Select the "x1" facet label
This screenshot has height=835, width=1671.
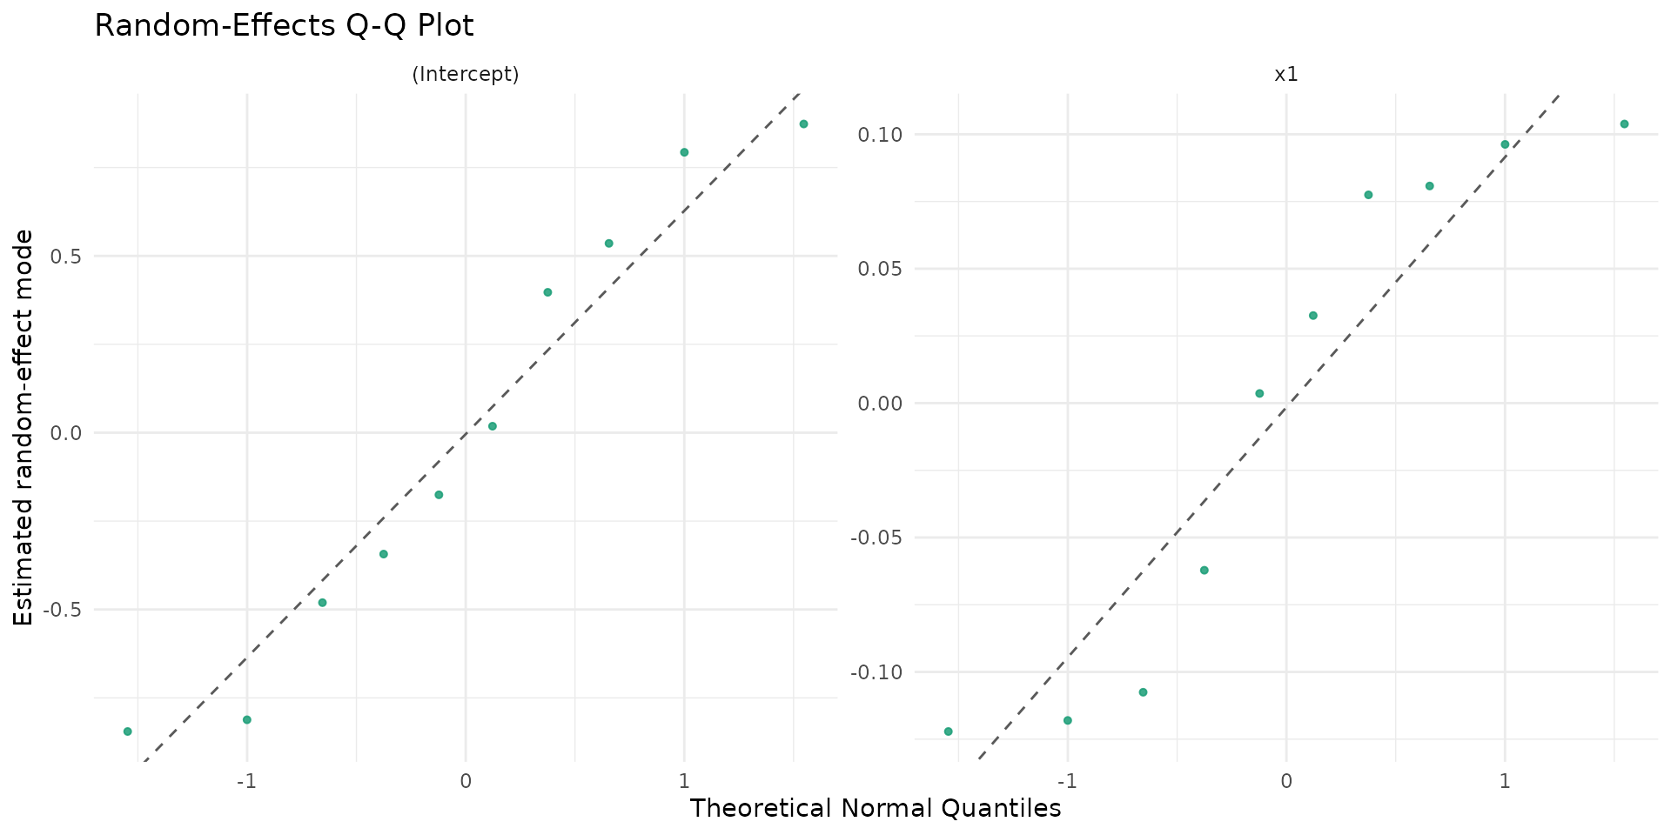(1286, 75)
